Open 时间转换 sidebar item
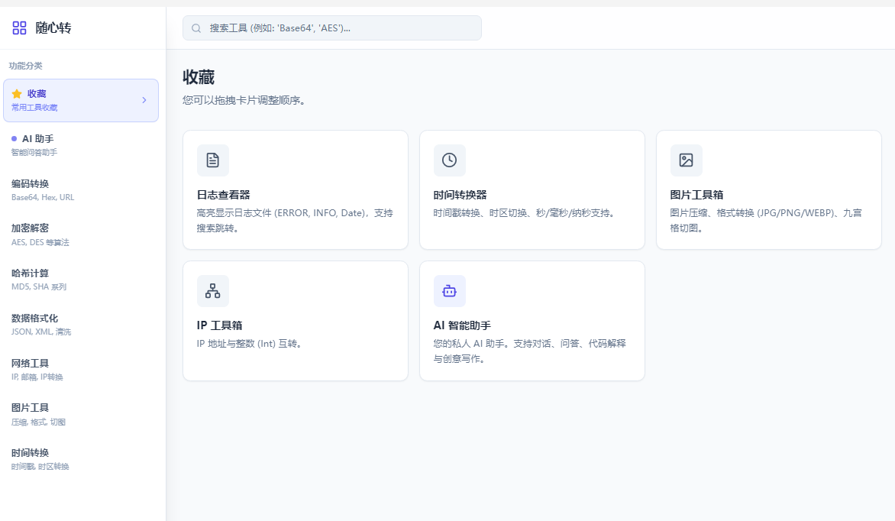 pyautogui.click(x=31, y=453)
